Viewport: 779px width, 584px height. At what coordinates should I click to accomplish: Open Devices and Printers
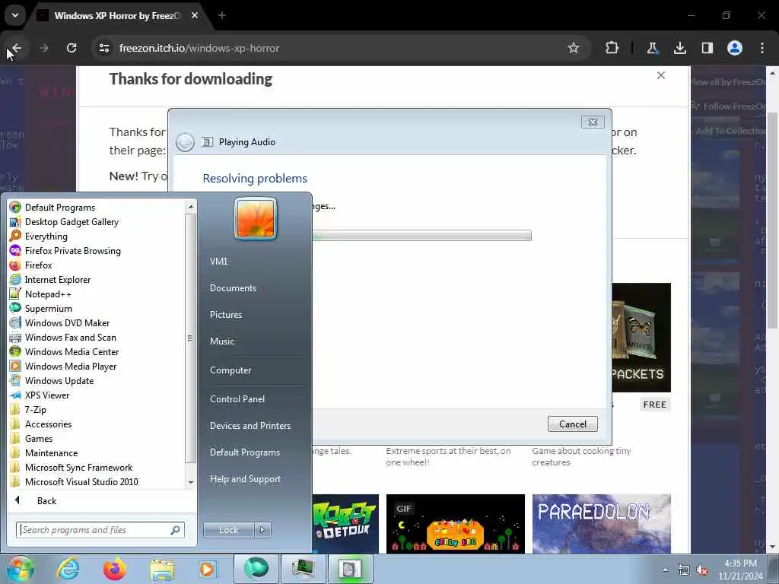click(250, 426)
